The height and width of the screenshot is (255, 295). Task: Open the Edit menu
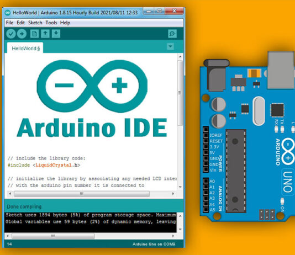pyautogui.click(x=20, y=23)
